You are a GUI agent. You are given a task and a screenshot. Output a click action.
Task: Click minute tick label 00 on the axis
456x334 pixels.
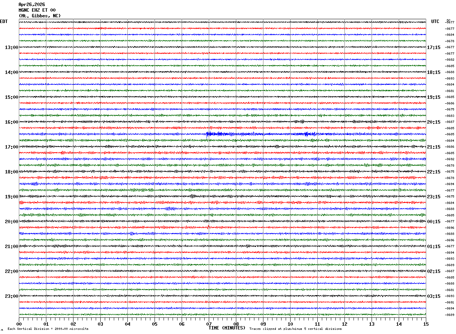pyautogui.click(x=19, y=324)
